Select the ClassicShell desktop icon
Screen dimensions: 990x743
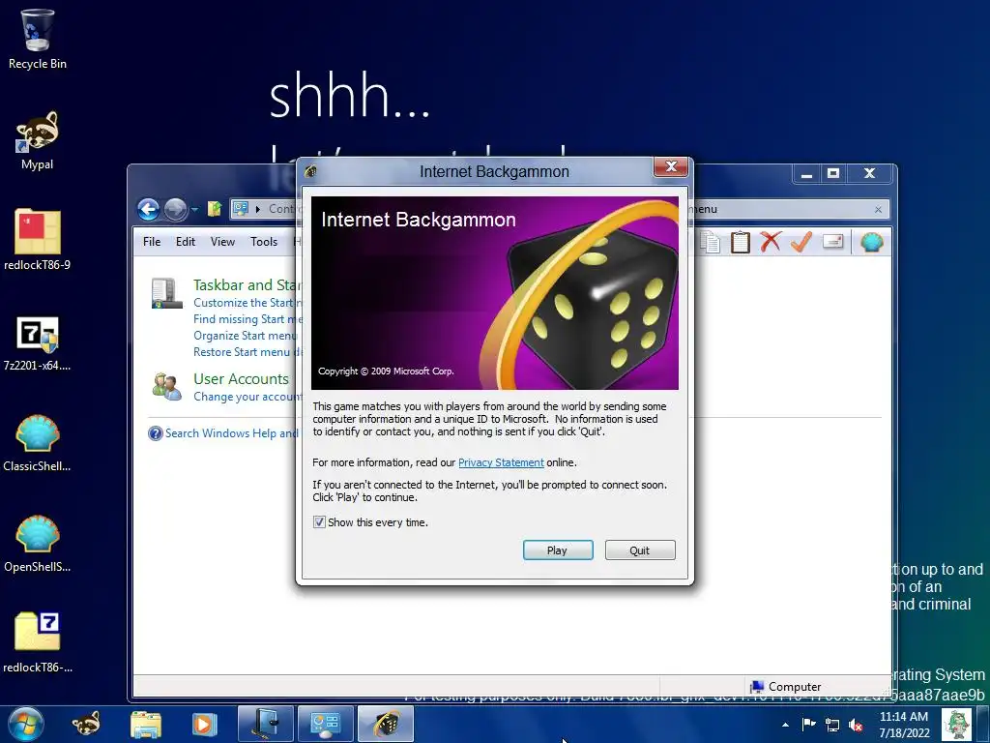[38, 443]
